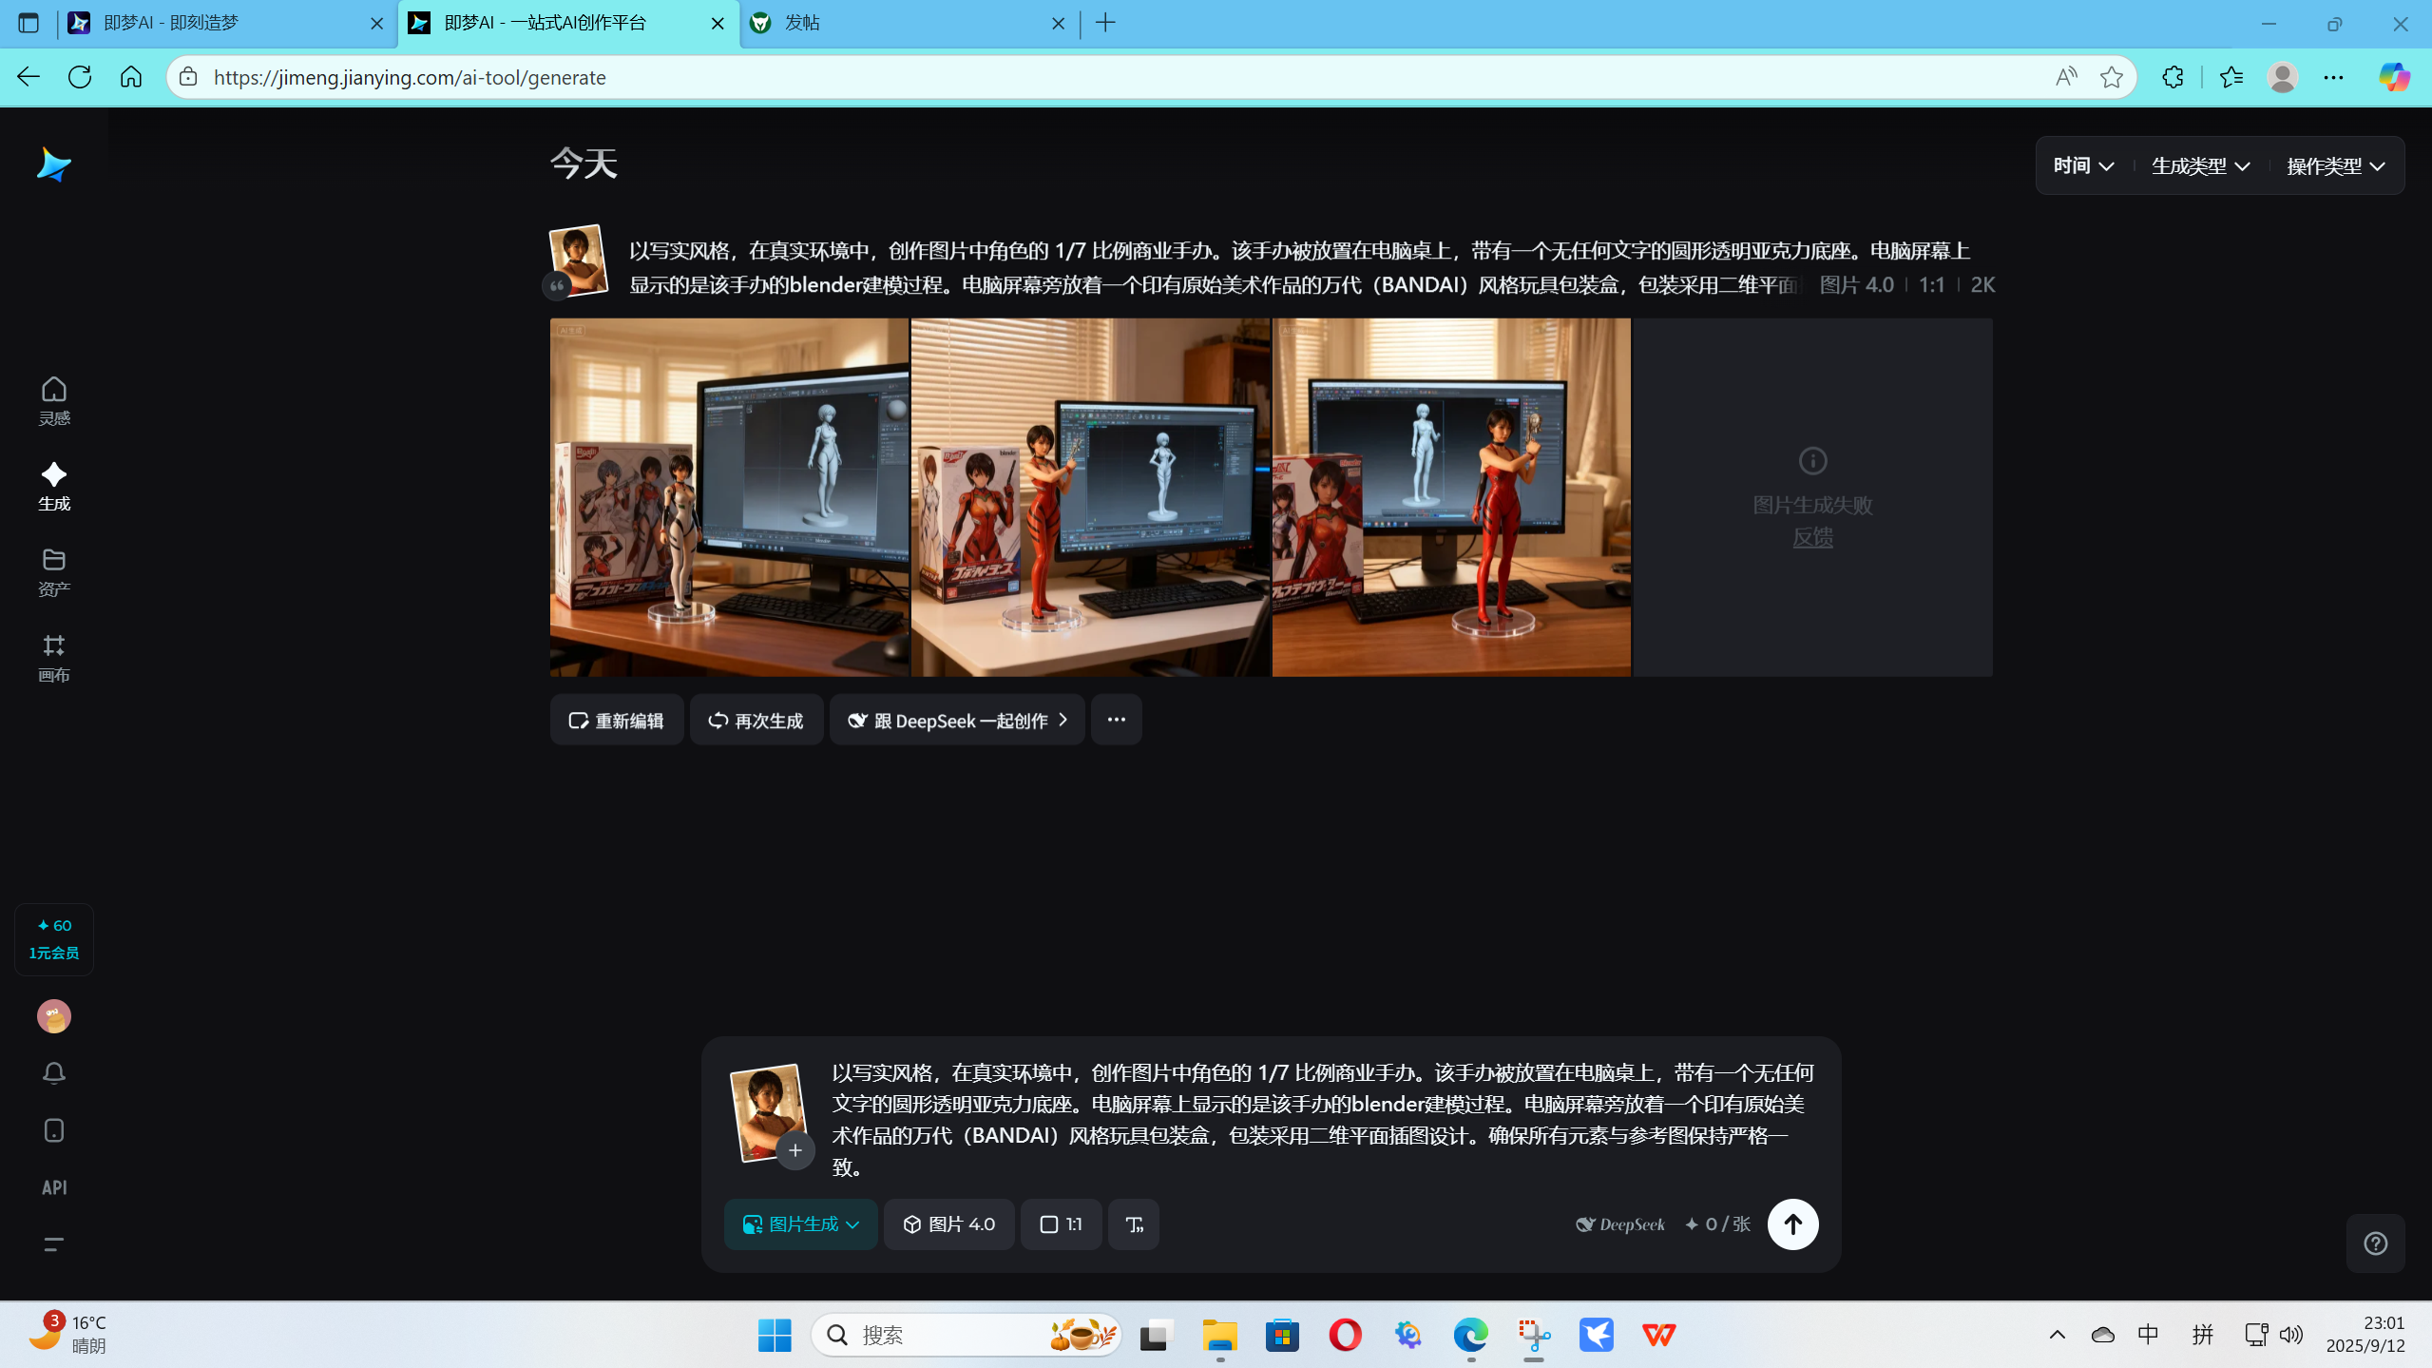The height and width of the screenshot is (1368, 2432).
Task: Click the taskbar 搜索 search box
Action: point(966,1335)
